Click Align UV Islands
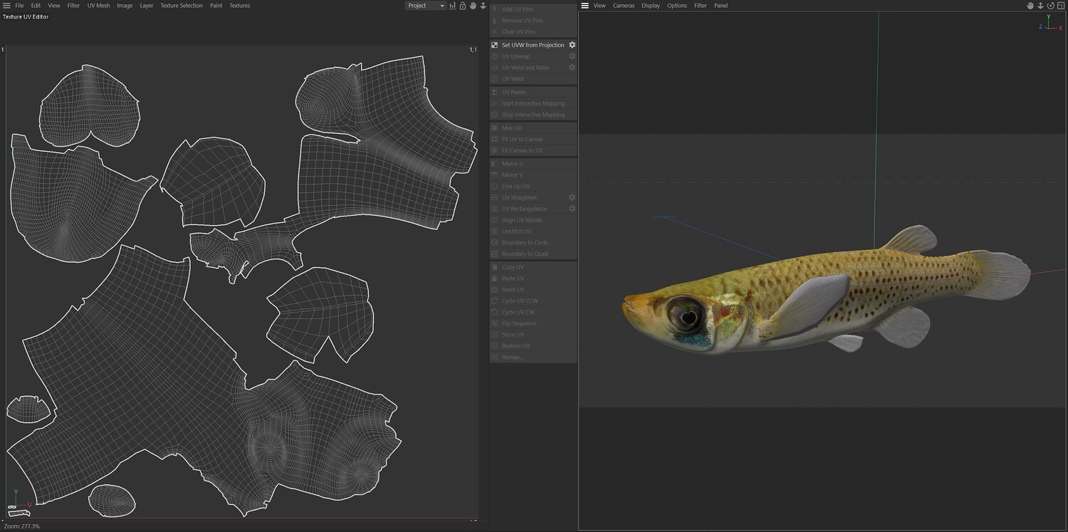Image resolution: width=1068 pixels, height=532 pixels. tap(522, 220)
